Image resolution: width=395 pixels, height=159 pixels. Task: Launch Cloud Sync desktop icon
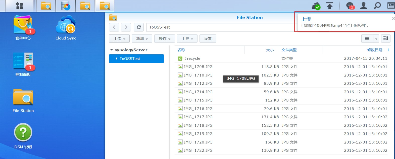click(66, 28)
